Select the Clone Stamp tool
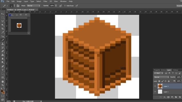182x102 pixels. click(x=3, y=44)
